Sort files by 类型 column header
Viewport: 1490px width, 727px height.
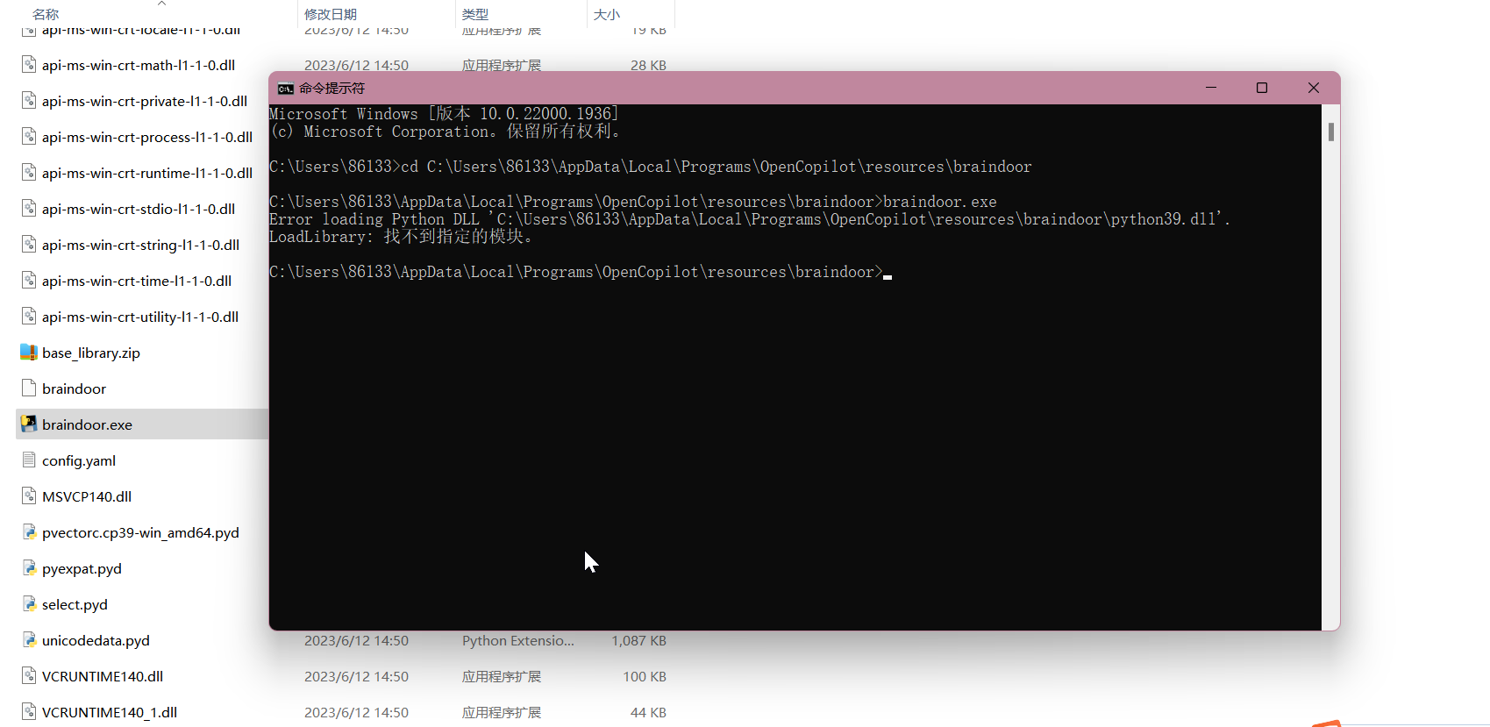(x=475, y=14)
